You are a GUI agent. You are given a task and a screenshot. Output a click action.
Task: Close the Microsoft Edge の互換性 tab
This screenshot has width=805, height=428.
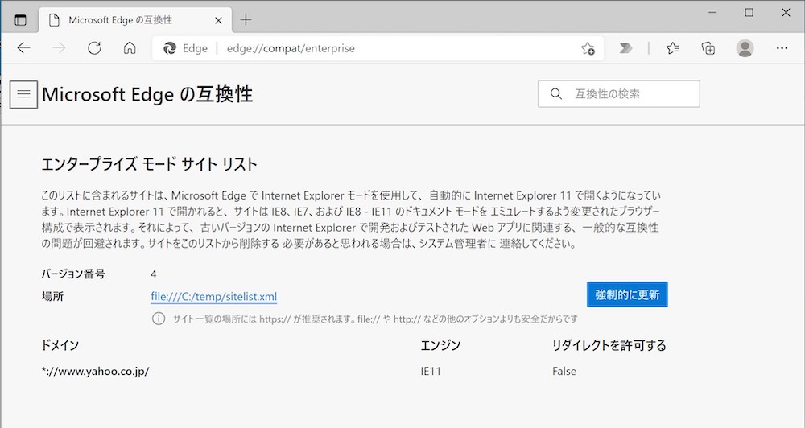point(218,21)
